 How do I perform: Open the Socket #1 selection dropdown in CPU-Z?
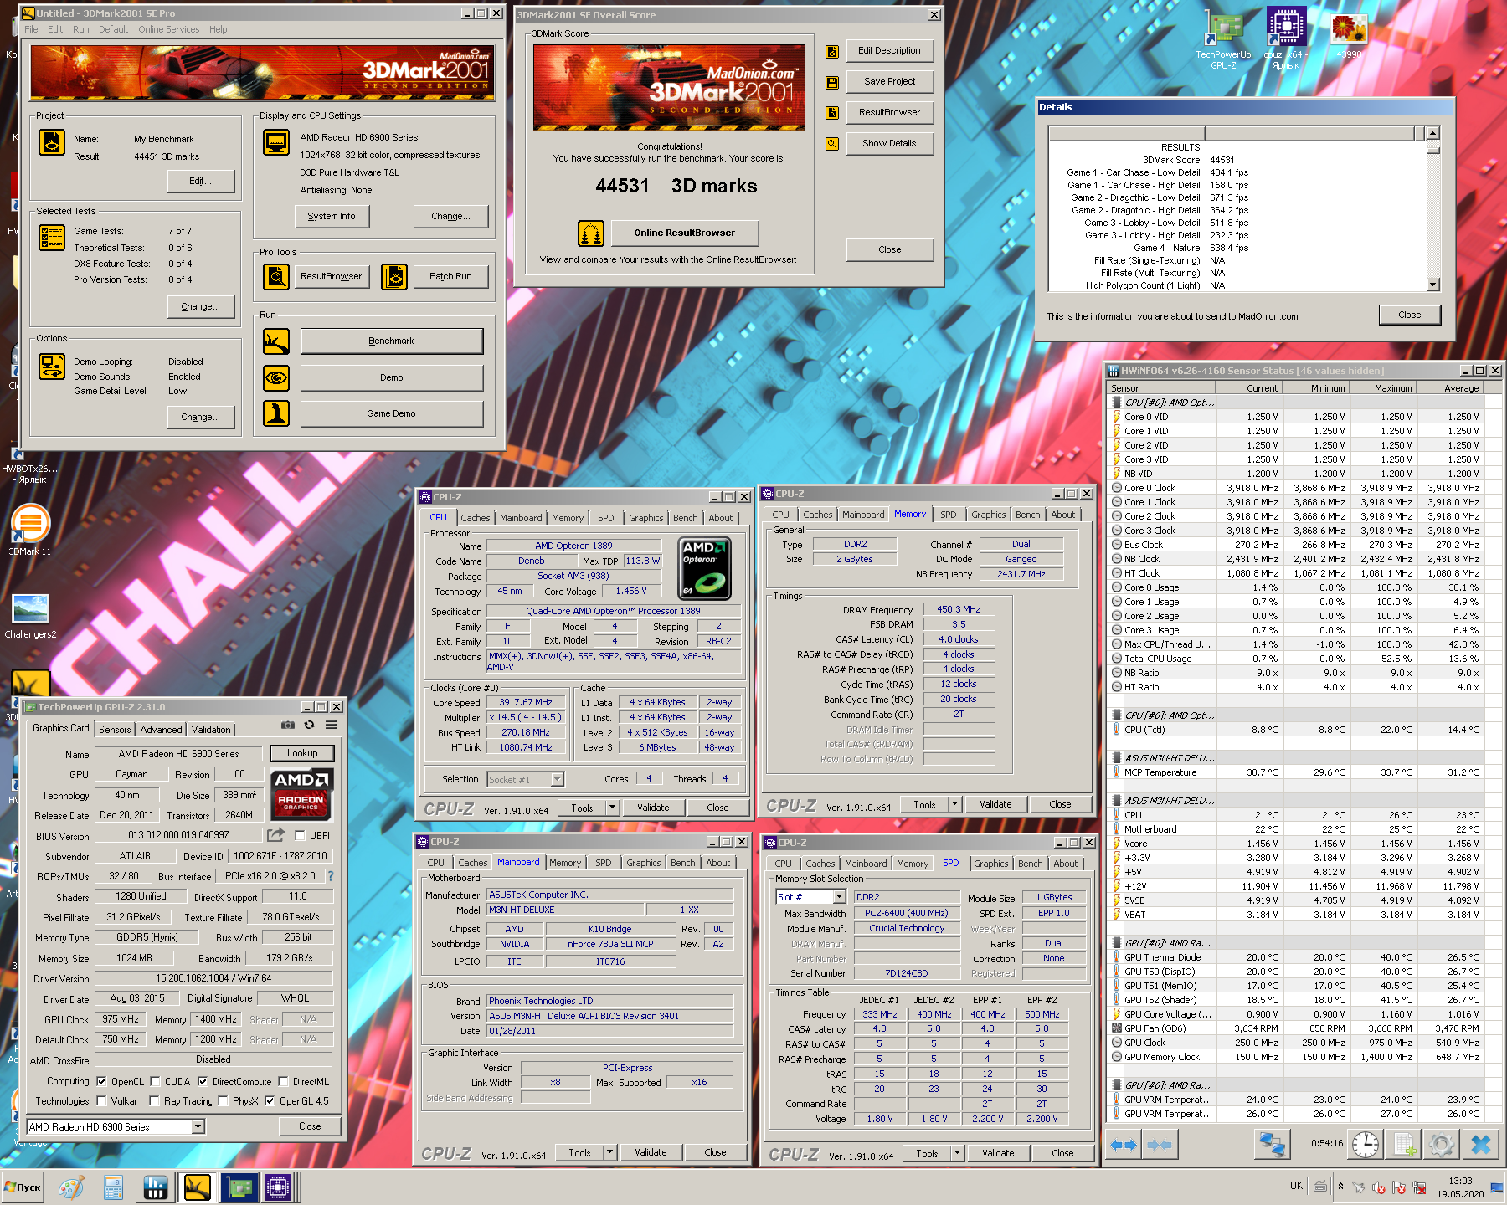[x=557, y=780]
